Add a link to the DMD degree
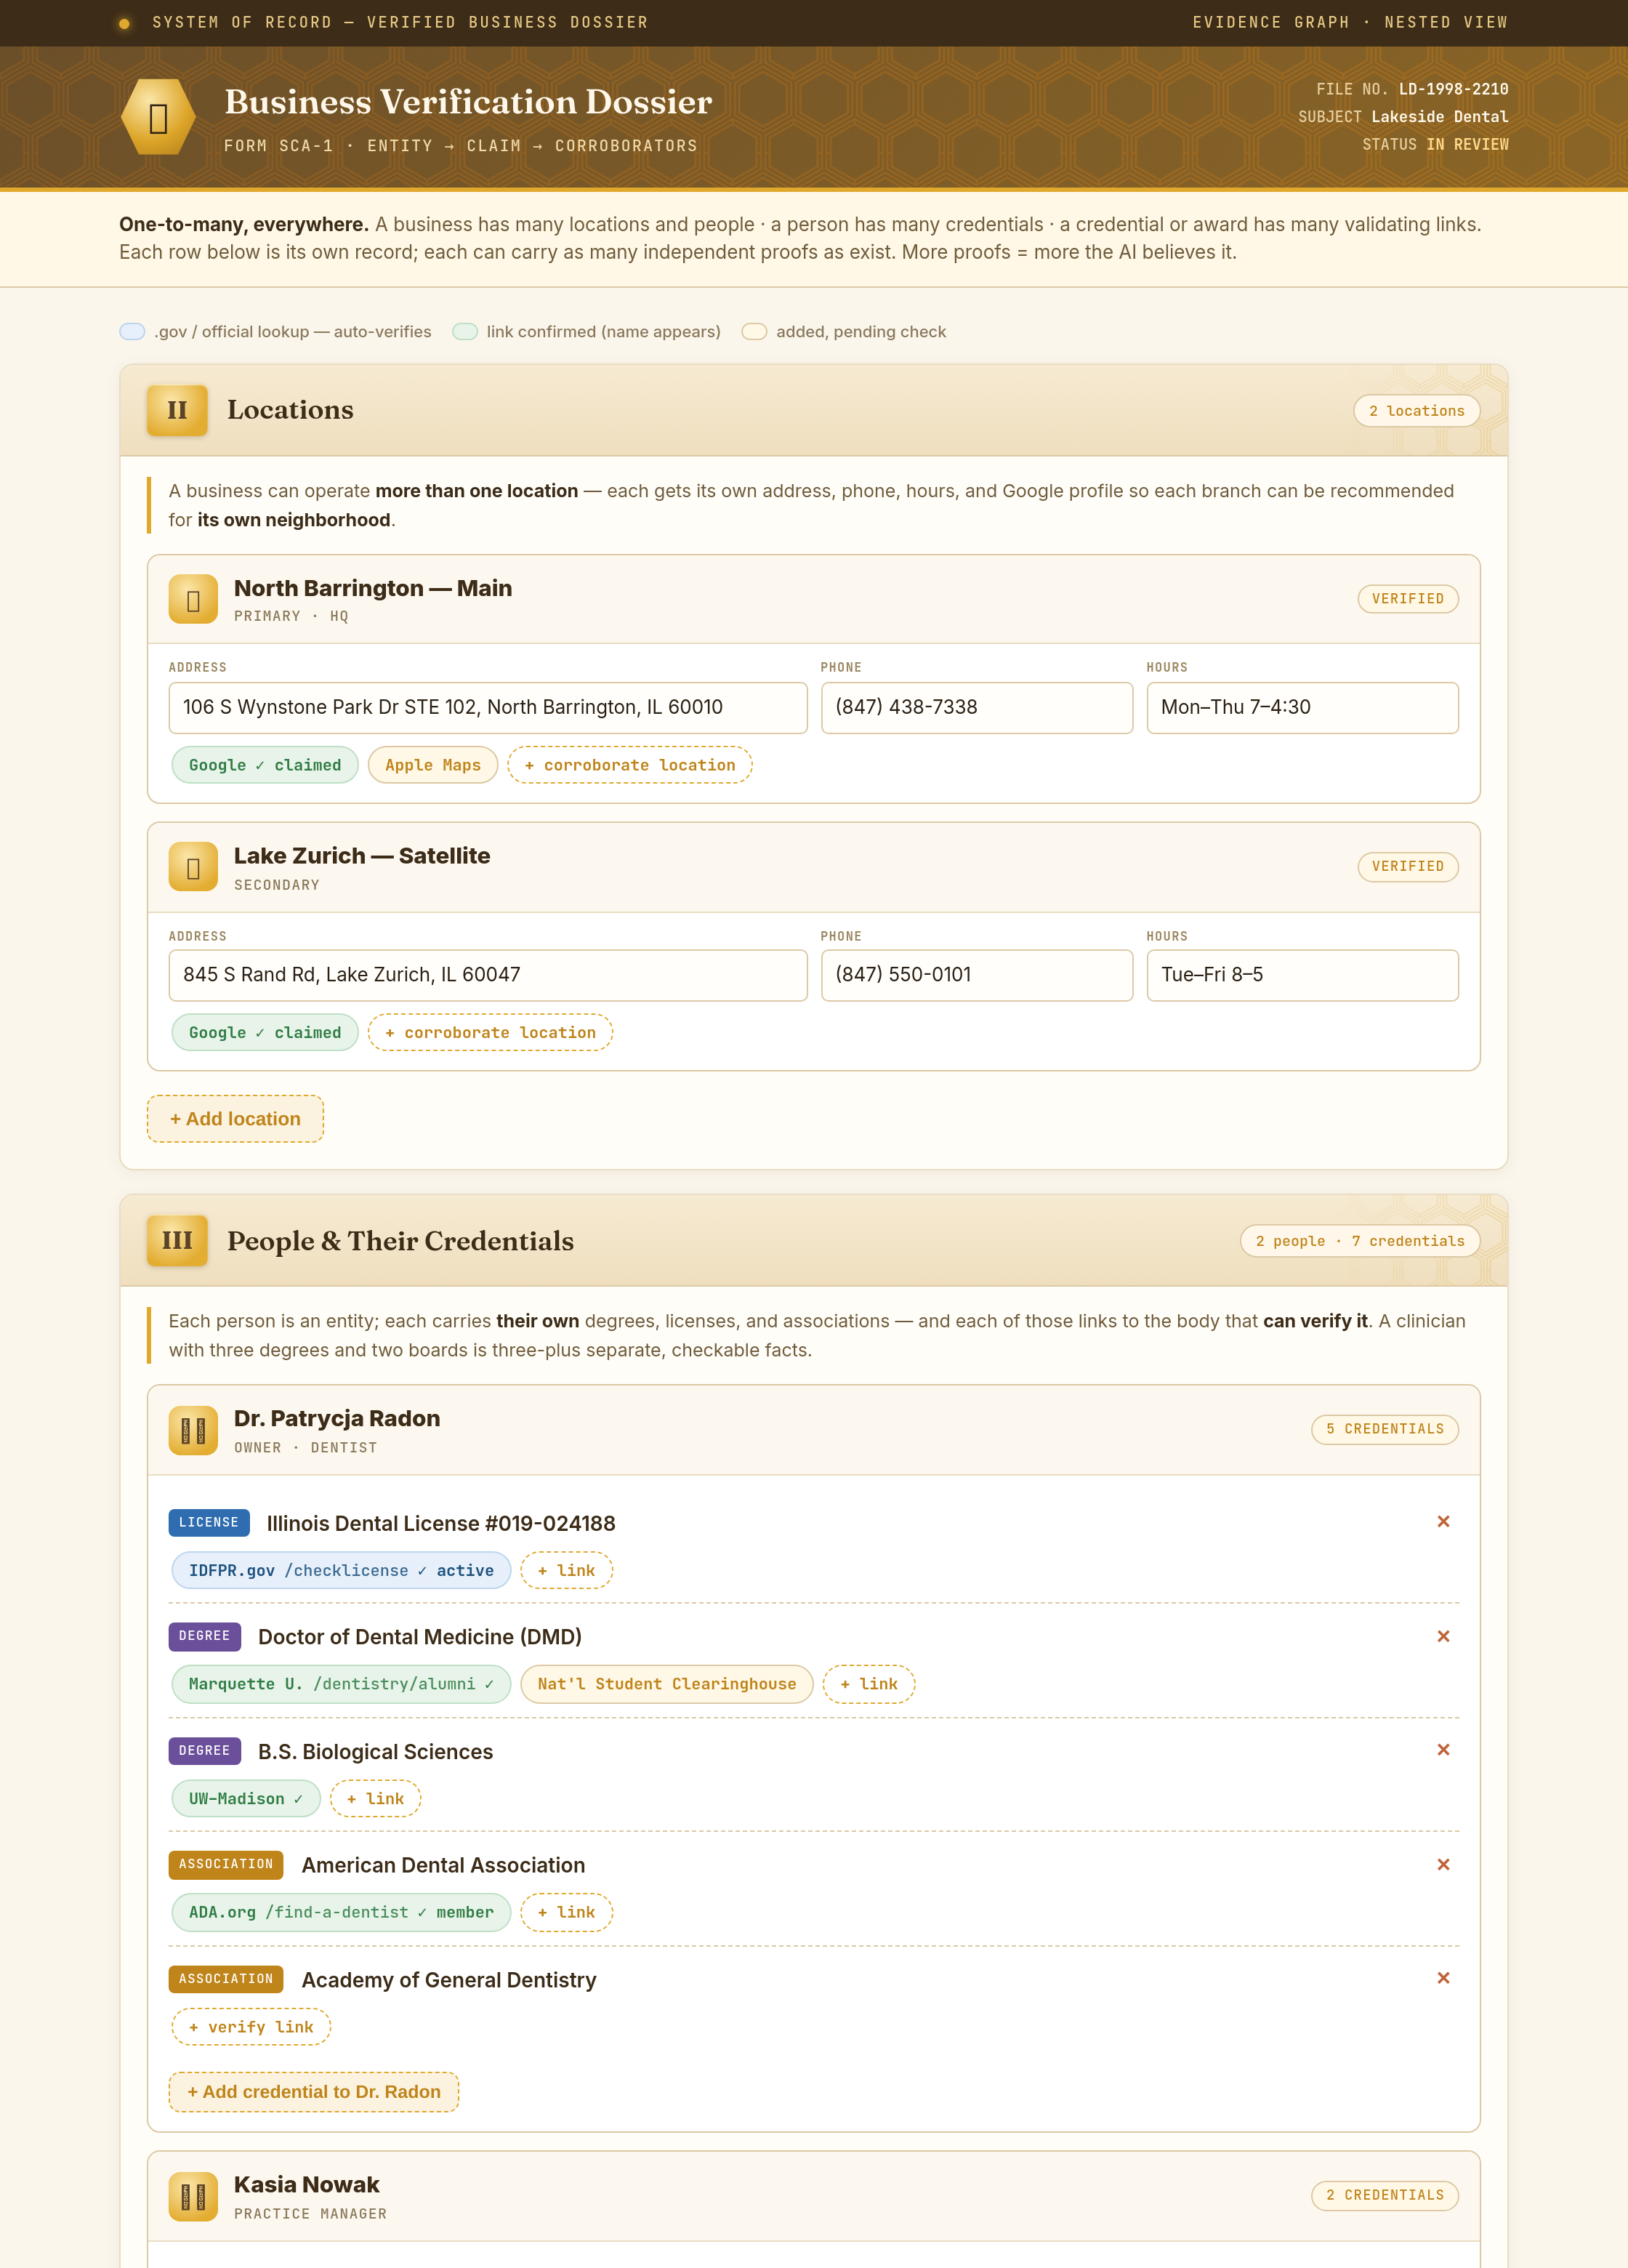 (869, 1684)
